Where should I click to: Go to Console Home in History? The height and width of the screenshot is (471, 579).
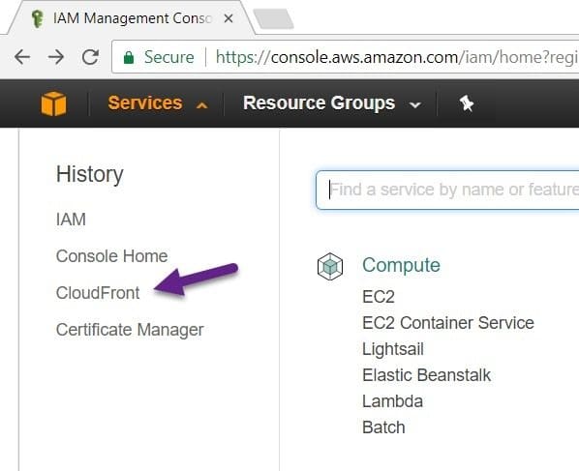point(112,256)
